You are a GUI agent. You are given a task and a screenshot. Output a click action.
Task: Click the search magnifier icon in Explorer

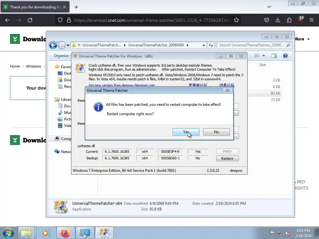288,45
